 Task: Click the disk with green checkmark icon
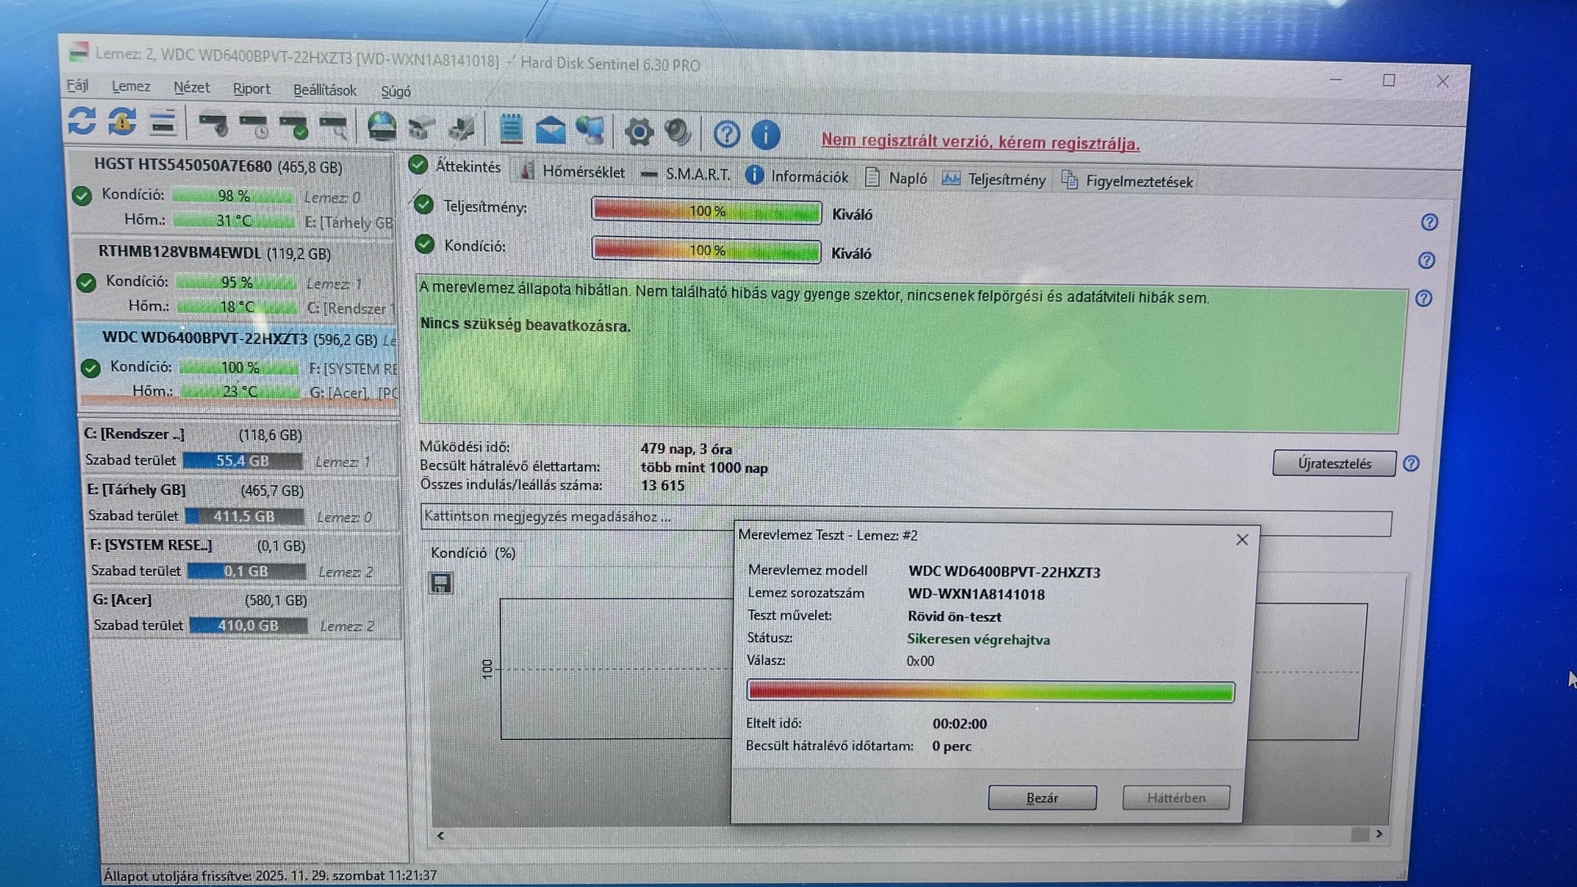pos(294,126)
